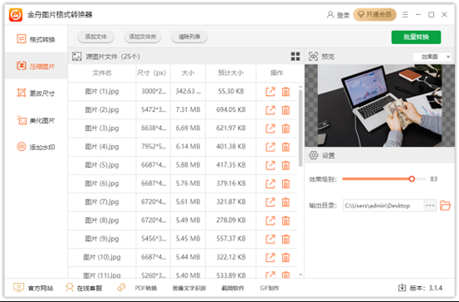The height and width of the screenshot is (302, 459).
Task: Click the output directory path field
Action: coord(384,205)
